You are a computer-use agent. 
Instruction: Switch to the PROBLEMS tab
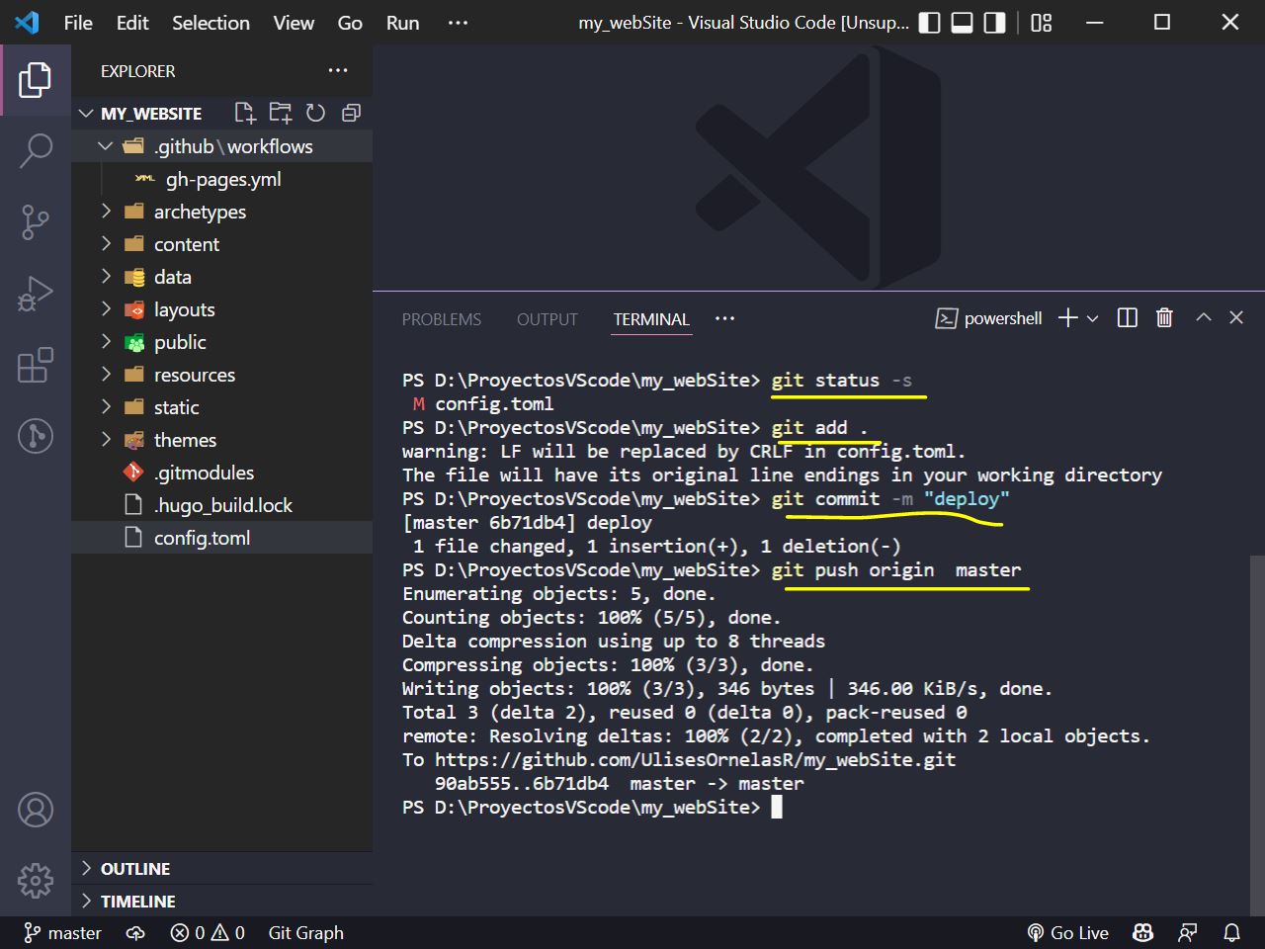coord(441,319)
